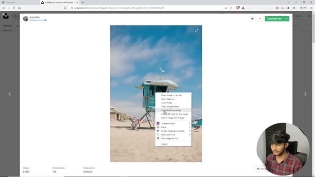Go to next photo with right arrow

(305, 94)
